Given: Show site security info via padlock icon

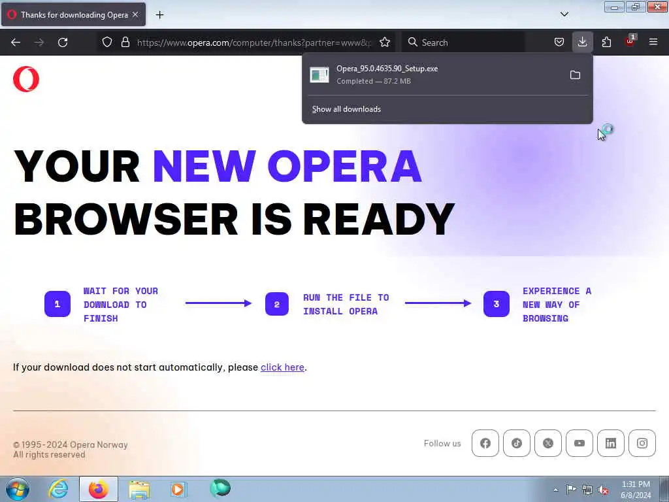Looking at the screenshot, I should pyautogui.click(x=125, y=42).
